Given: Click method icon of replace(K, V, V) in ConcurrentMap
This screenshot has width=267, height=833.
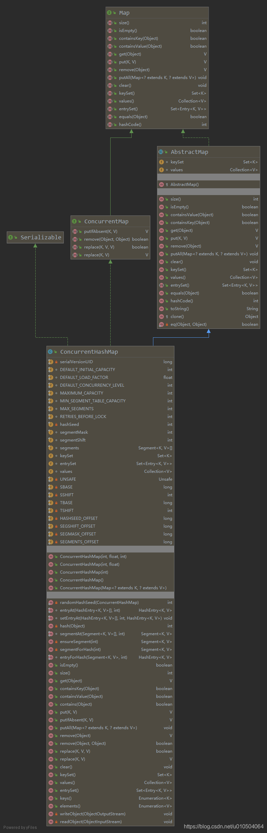Looking at the screenshot, I should click(75, 247).
